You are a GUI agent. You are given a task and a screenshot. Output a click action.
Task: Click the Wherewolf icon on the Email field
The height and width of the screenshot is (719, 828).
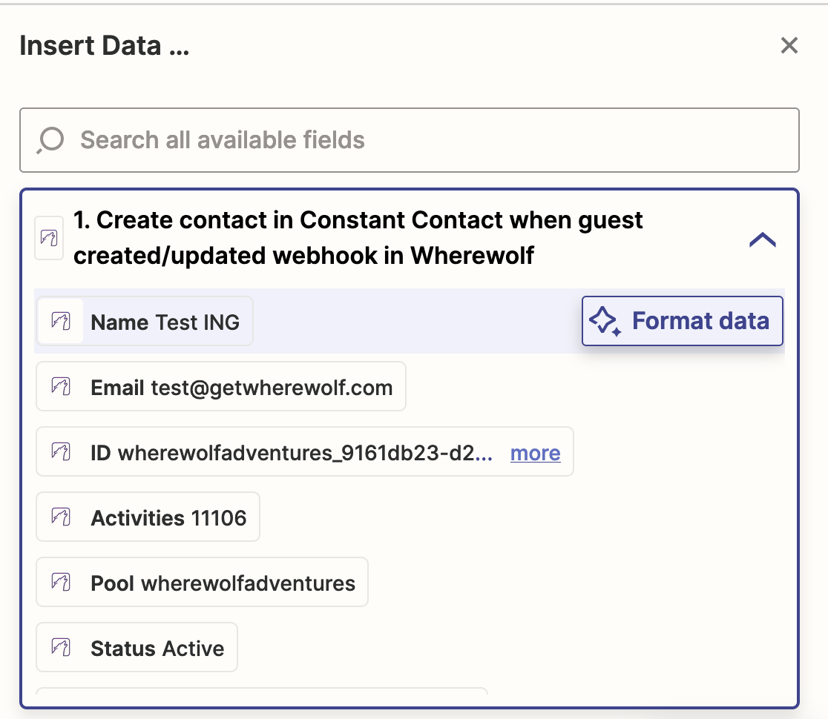[61, 387]
